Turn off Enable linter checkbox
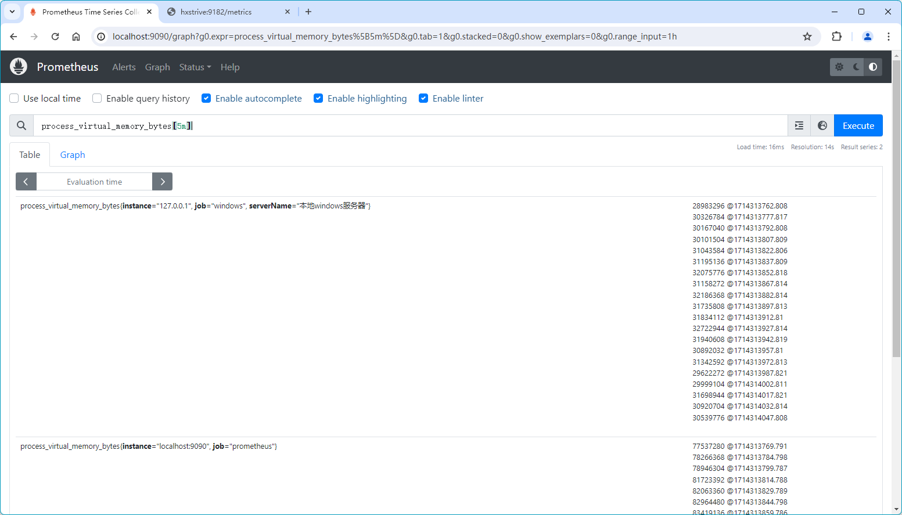Viewport: 902px width, 515px height. coord(423,98)
